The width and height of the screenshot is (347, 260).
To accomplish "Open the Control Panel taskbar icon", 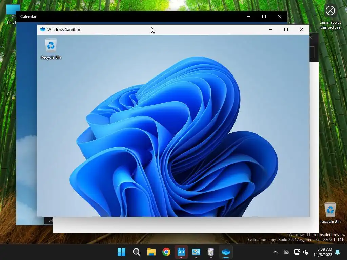I will tap(196, 252).
